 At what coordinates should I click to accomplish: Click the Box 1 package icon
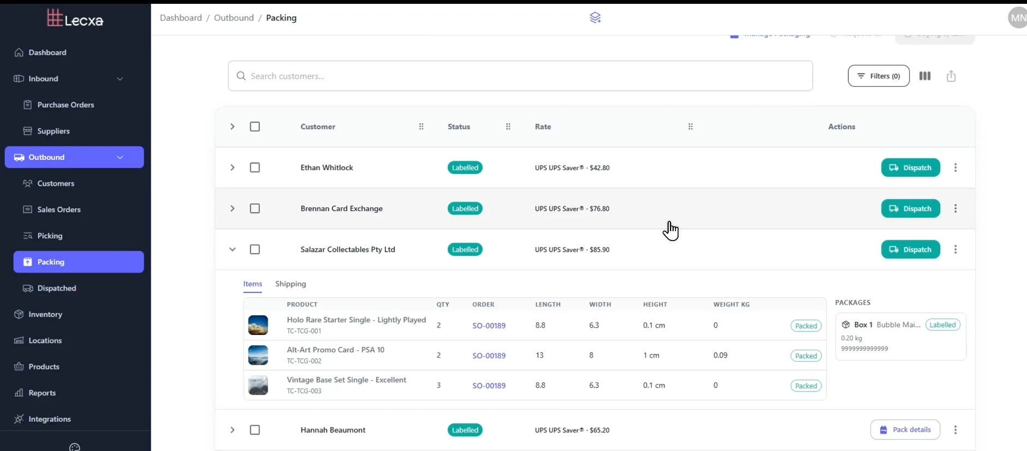point(846,324)
